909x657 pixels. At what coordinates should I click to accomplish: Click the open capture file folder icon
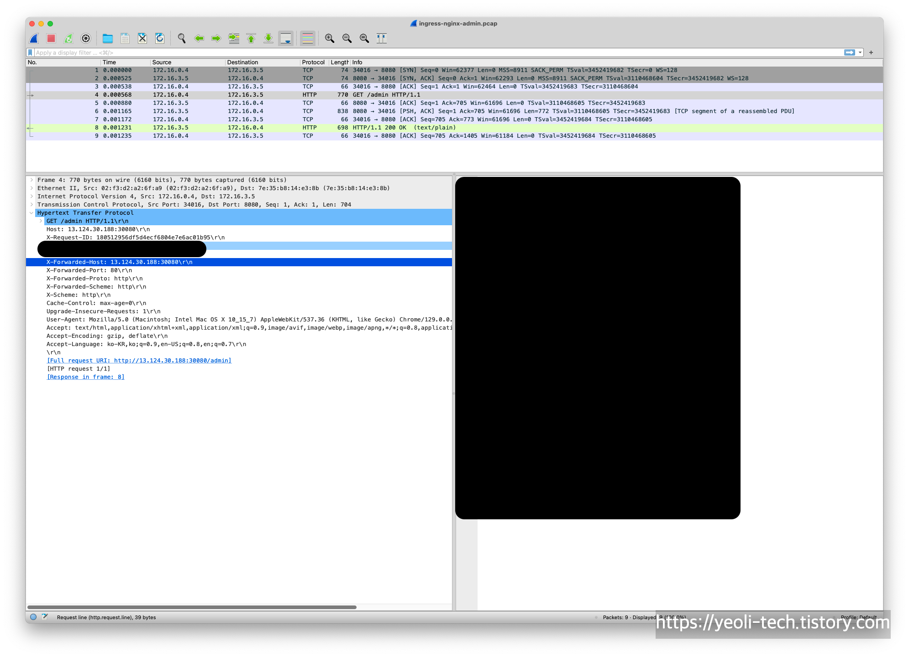point(108,39)
